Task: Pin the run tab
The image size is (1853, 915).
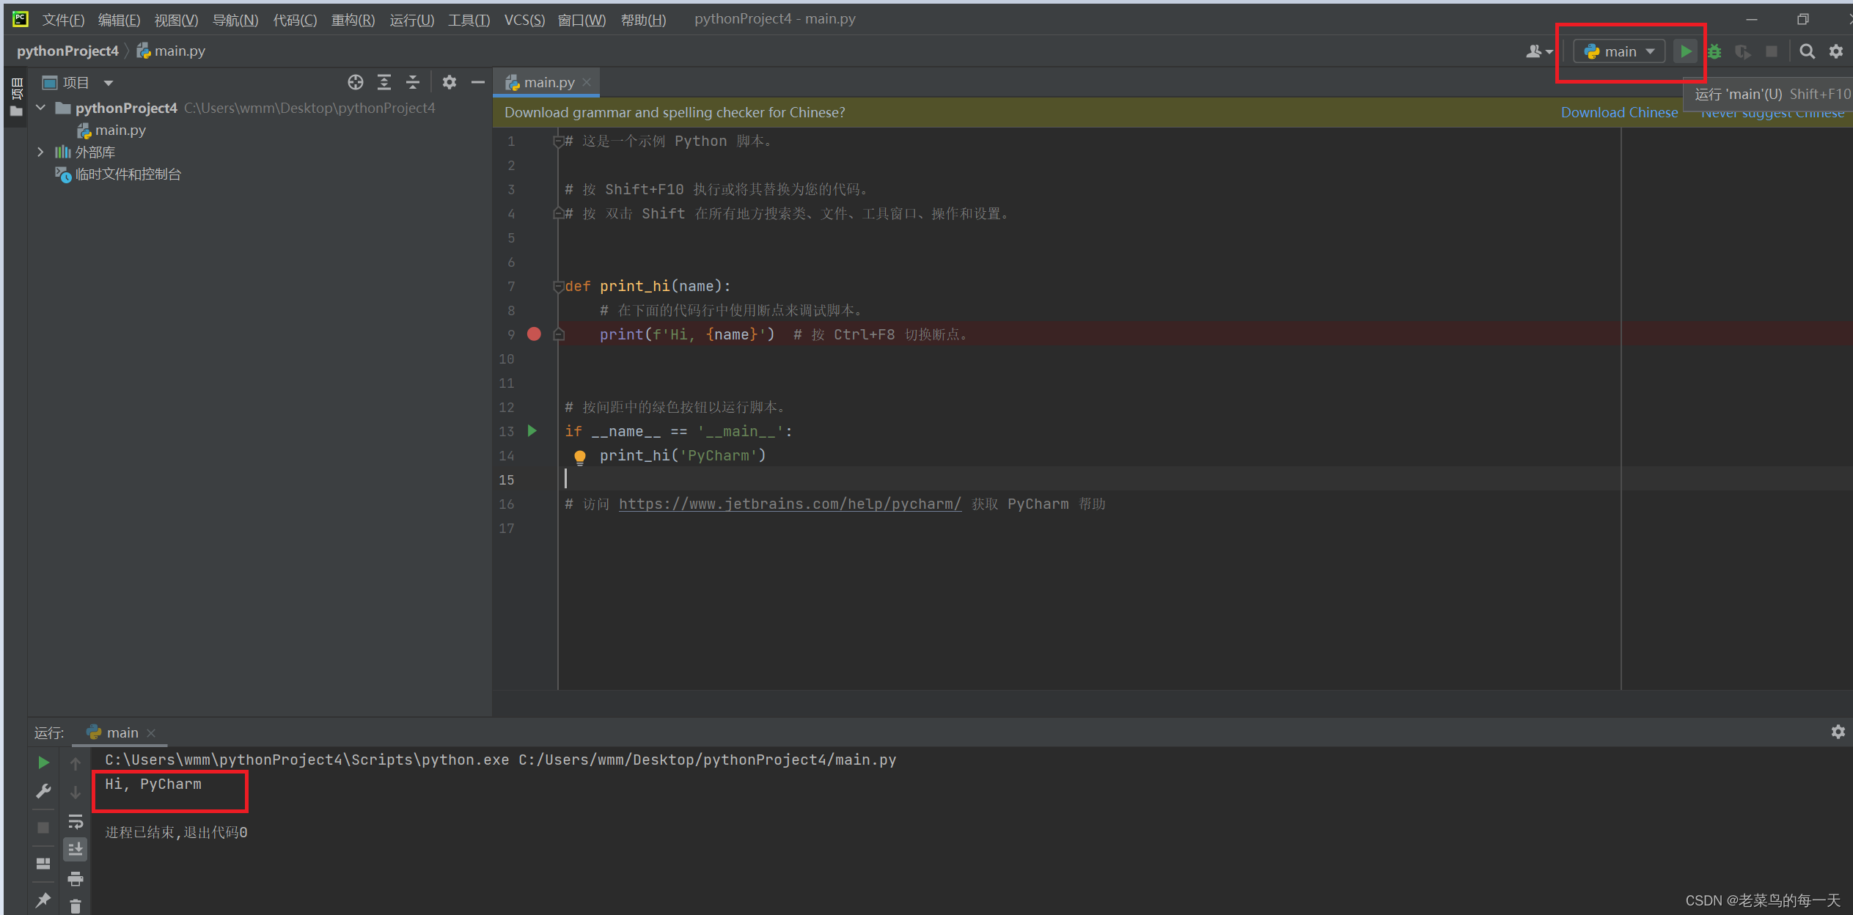Action: point(43,900)
